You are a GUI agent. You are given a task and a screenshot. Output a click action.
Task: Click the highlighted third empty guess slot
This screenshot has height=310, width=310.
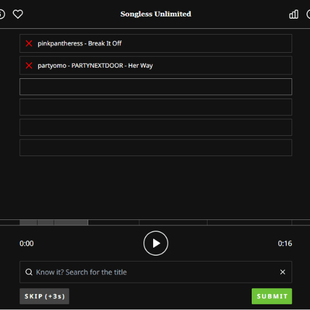point(156,87)
